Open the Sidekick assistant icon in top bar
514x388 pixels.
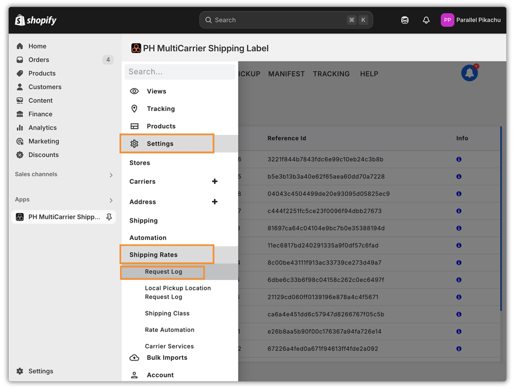tap(405, 21)
